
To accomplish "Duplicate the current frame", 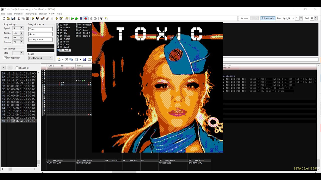I will tap(61, 18).
